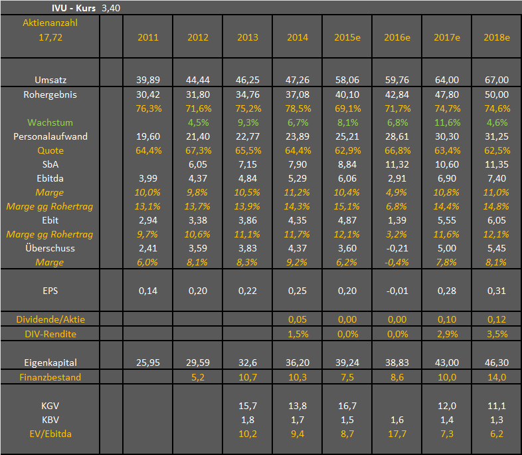Image resolution: width=522 pixels, height=455 pixels.
Task: Select the 2017e column header
Action: click(x=447, y=37)
